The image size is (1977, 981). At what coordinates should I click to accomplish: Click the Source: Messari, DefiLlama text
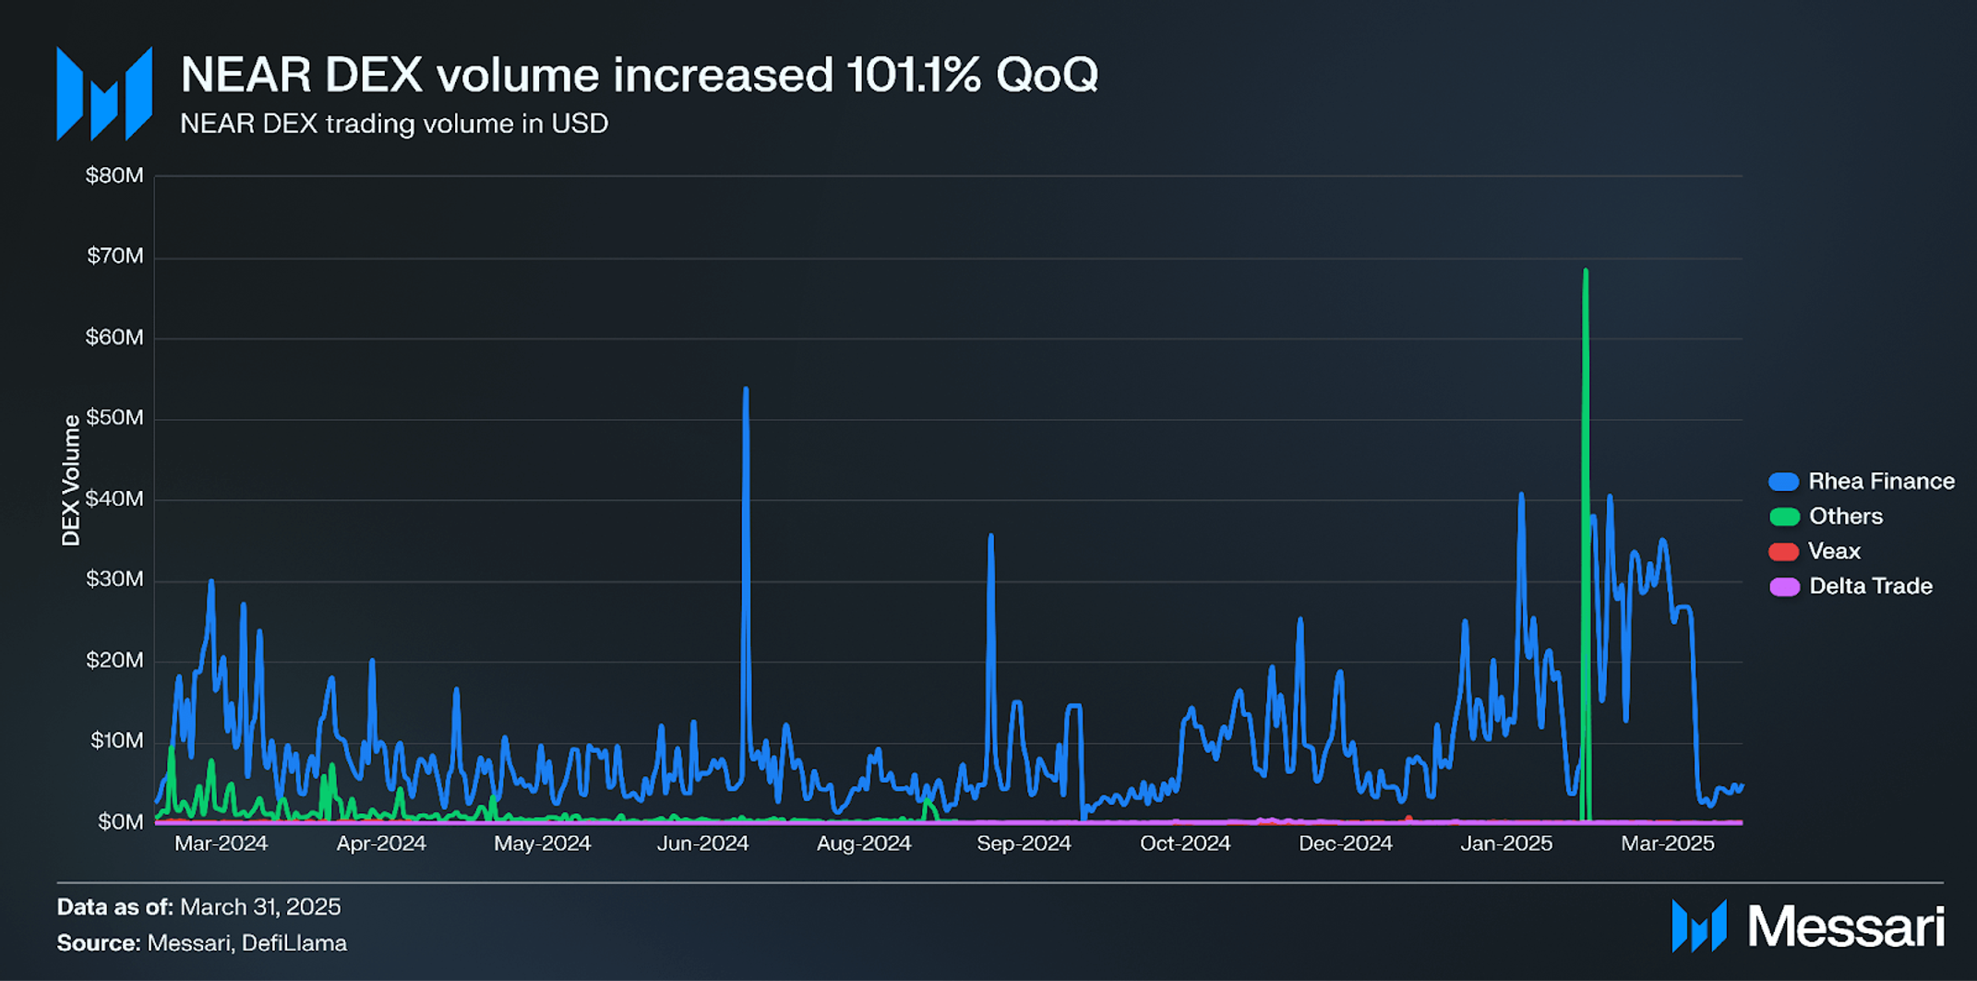coord(202,943)
